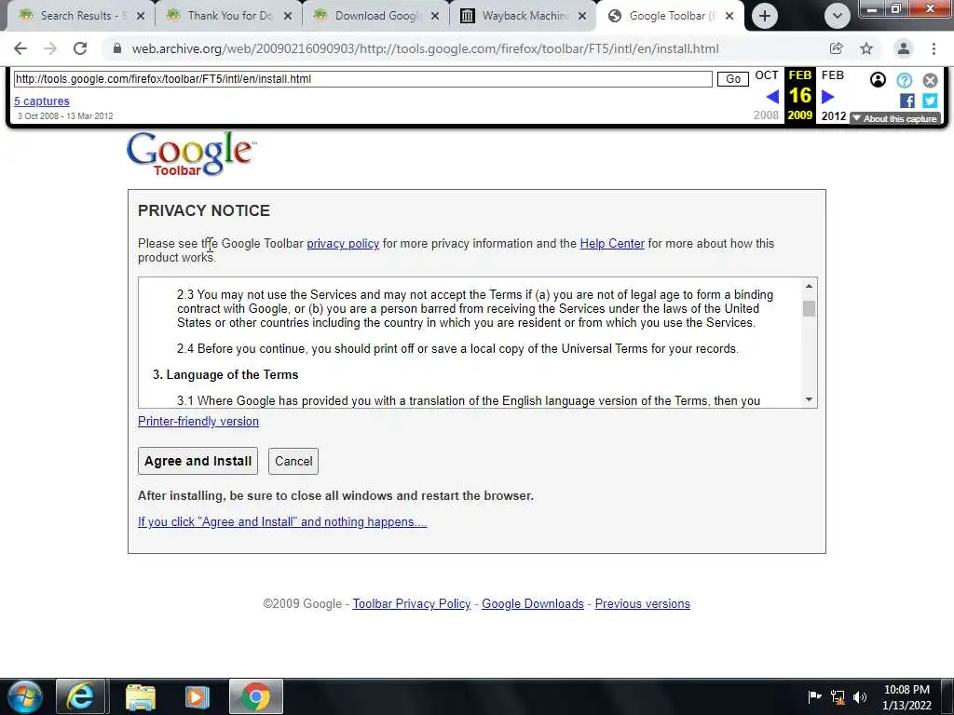
Task: Click the terms box scroll down arrow
Action: 809,399
